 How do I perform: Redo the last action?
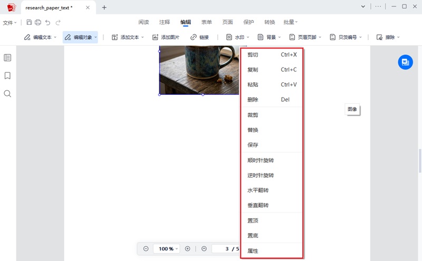[58, 22]
